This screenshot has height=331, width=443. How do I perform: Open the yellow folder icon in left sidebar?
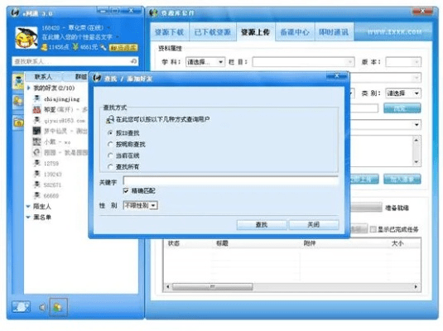(18, 122)
